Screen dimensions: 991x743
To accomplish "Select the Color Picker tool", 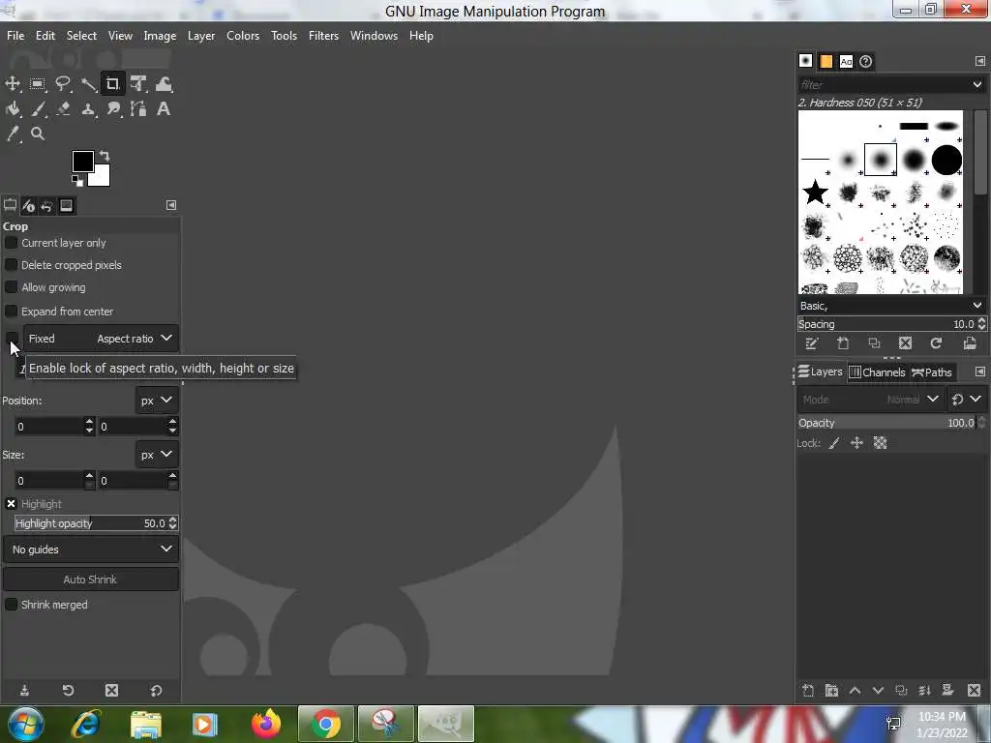I will 13,134.
